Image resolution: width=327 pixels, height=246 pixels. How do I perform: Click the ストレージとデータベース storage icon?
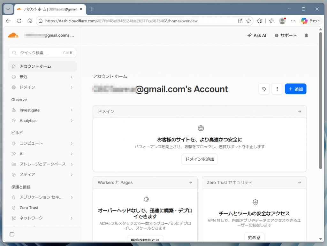[13, 164]
